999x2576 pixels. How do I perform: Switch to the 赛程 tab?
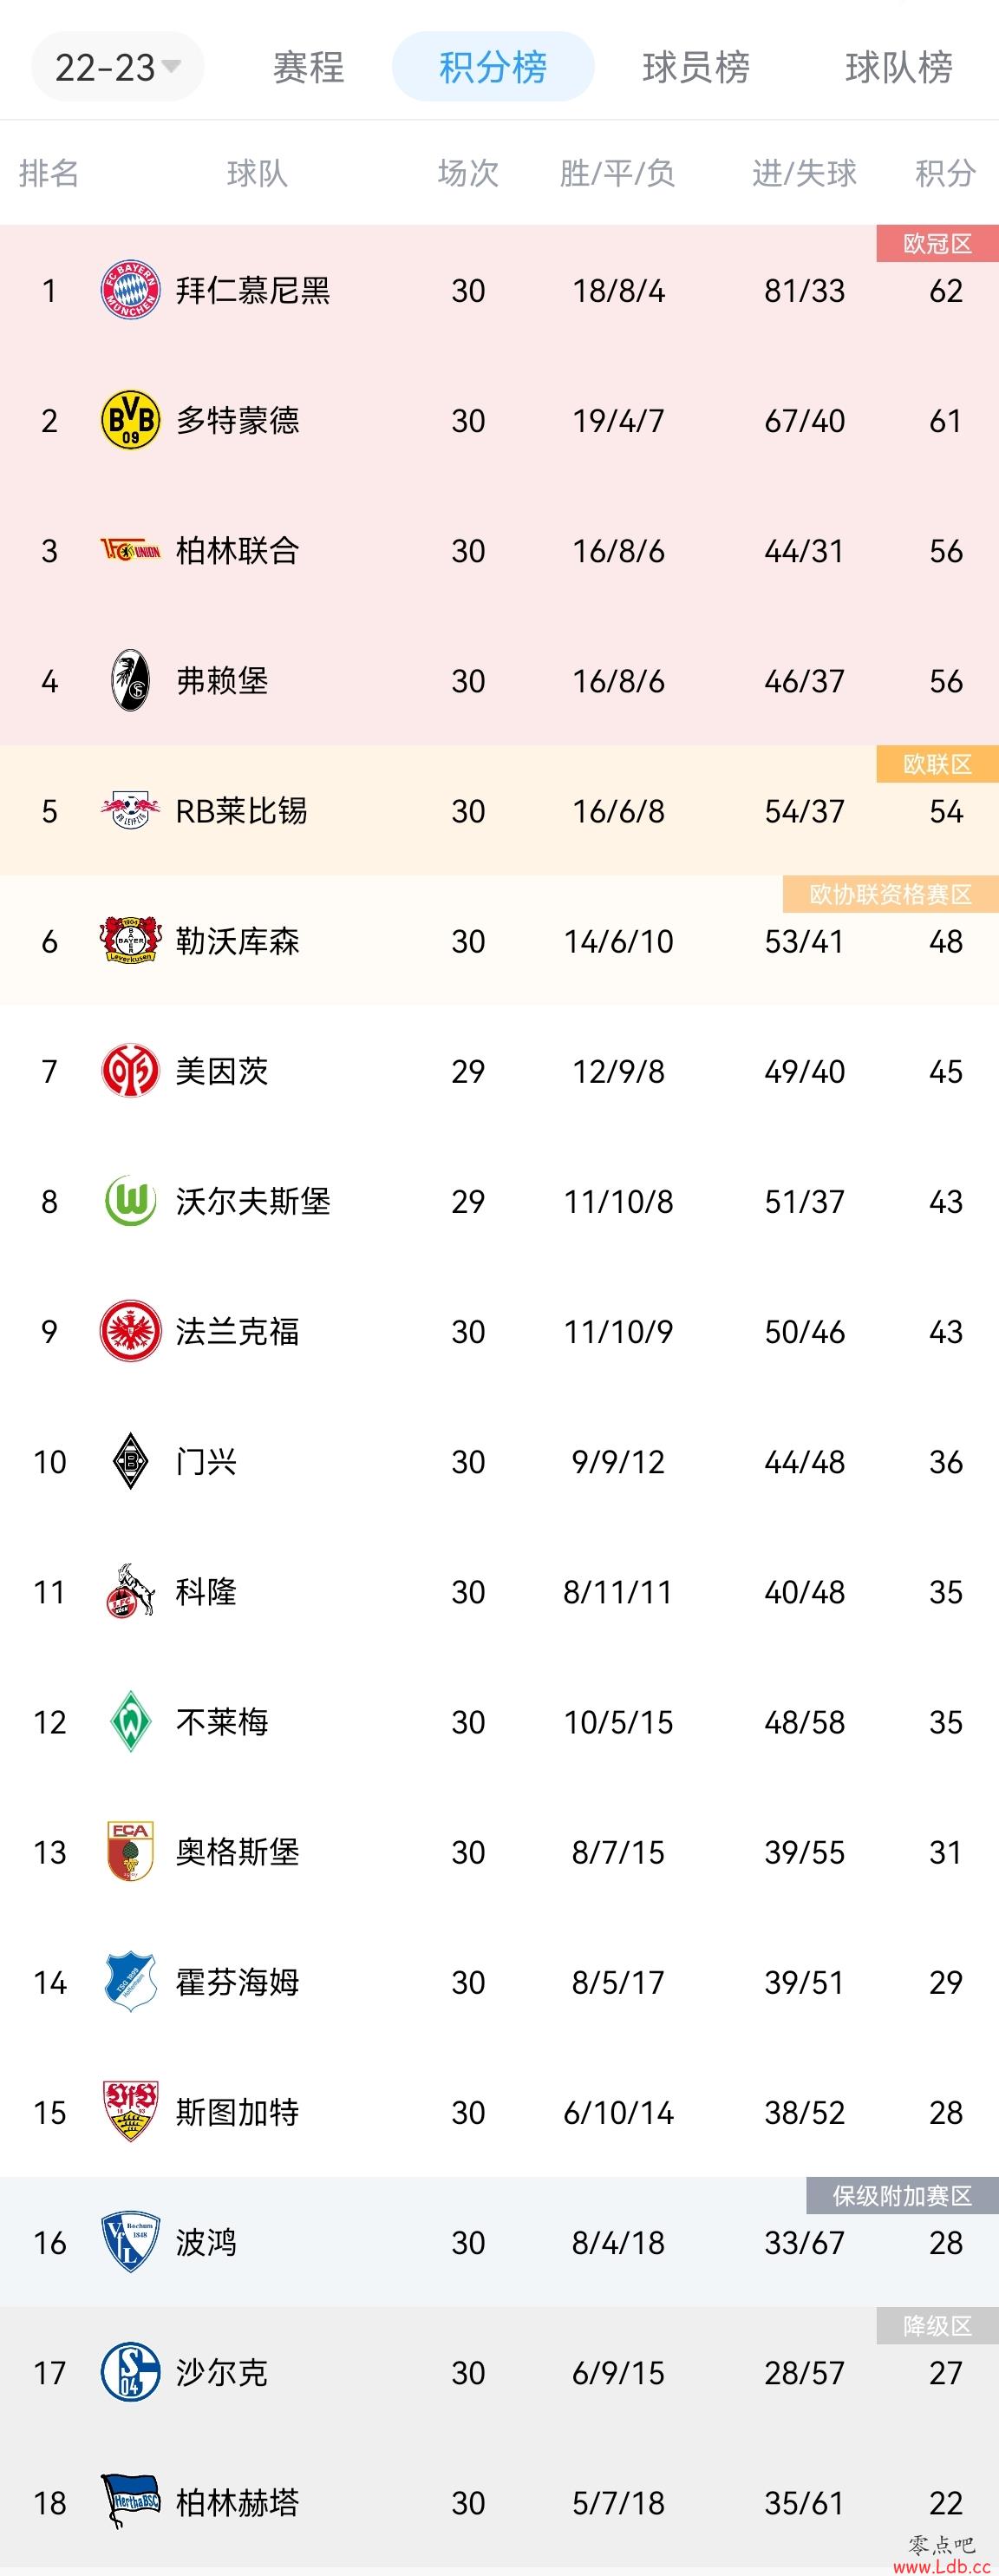309,67
